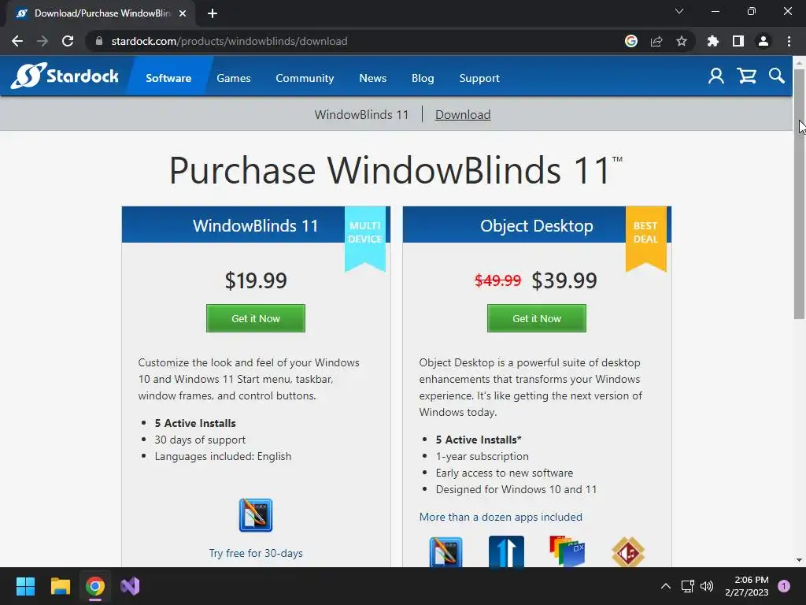Viewport: 806px width, 605px height.
Task: Click the scrollbar up arrow
Action: pyautogui.click(x=799, y=62)
